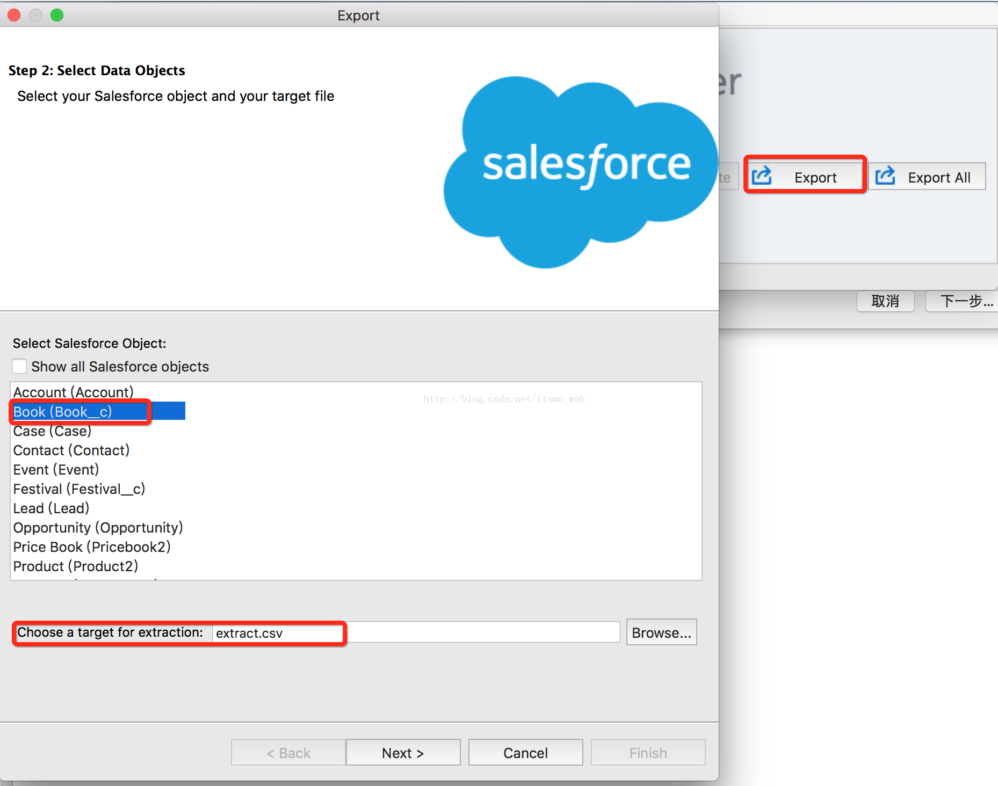Click the extraction target file field
The height and width of the screenshot is (786, 998).
tap(416, 632)
